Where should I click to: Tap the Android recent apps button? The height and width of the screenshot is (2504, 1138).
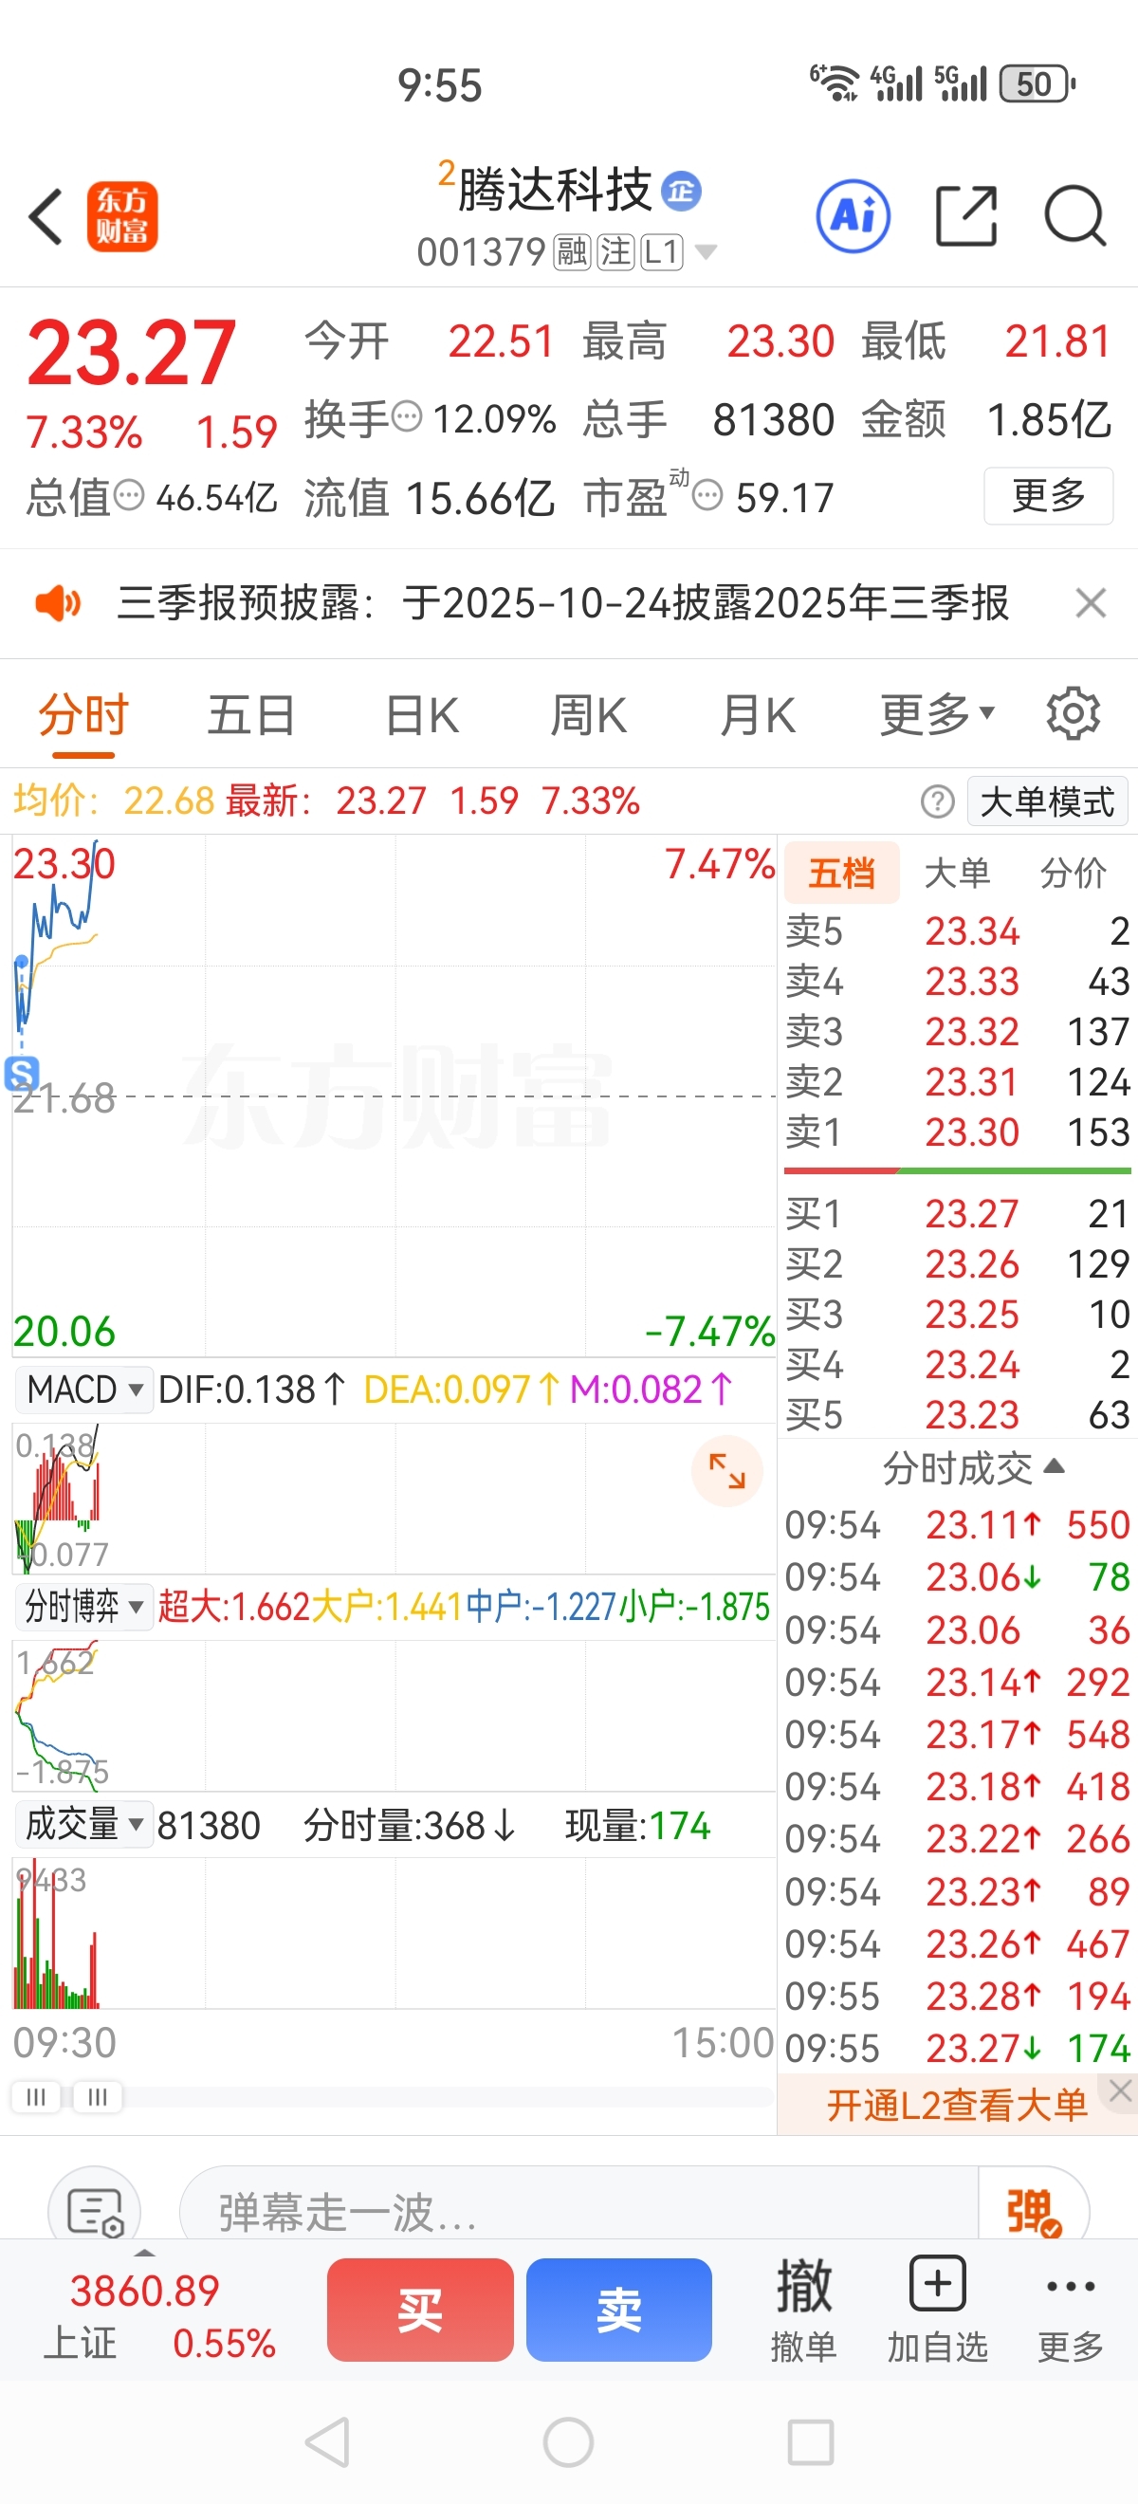point(811,2441)
